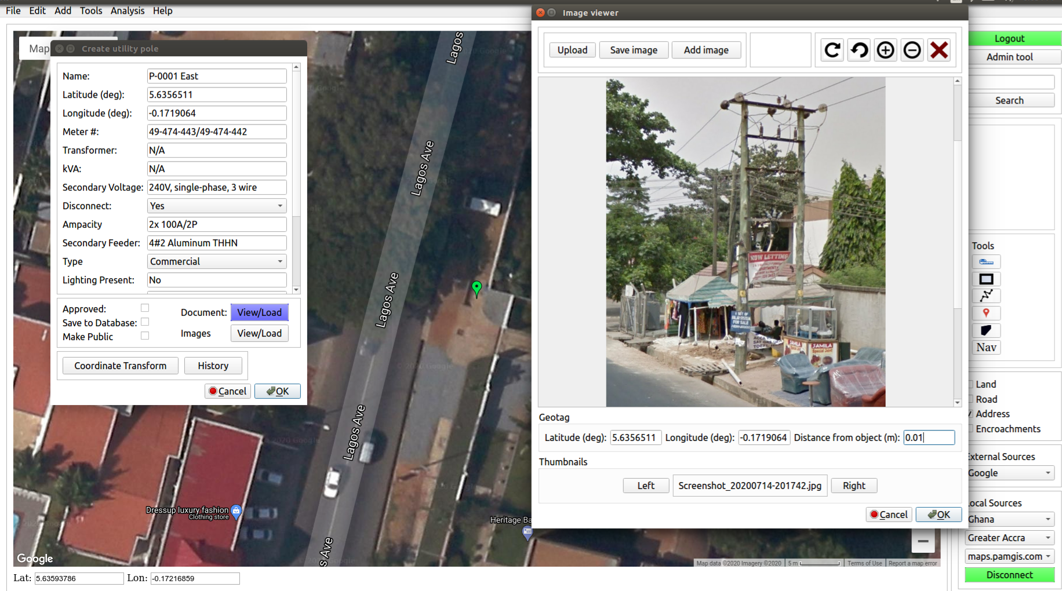Open the Type dropdown showing Commercial
The width and height of the screenshot is (1062, 591).
click(217, 261)
